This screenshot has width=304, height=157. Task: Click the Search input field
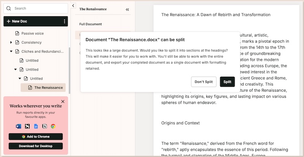click(x=36, y=9)
